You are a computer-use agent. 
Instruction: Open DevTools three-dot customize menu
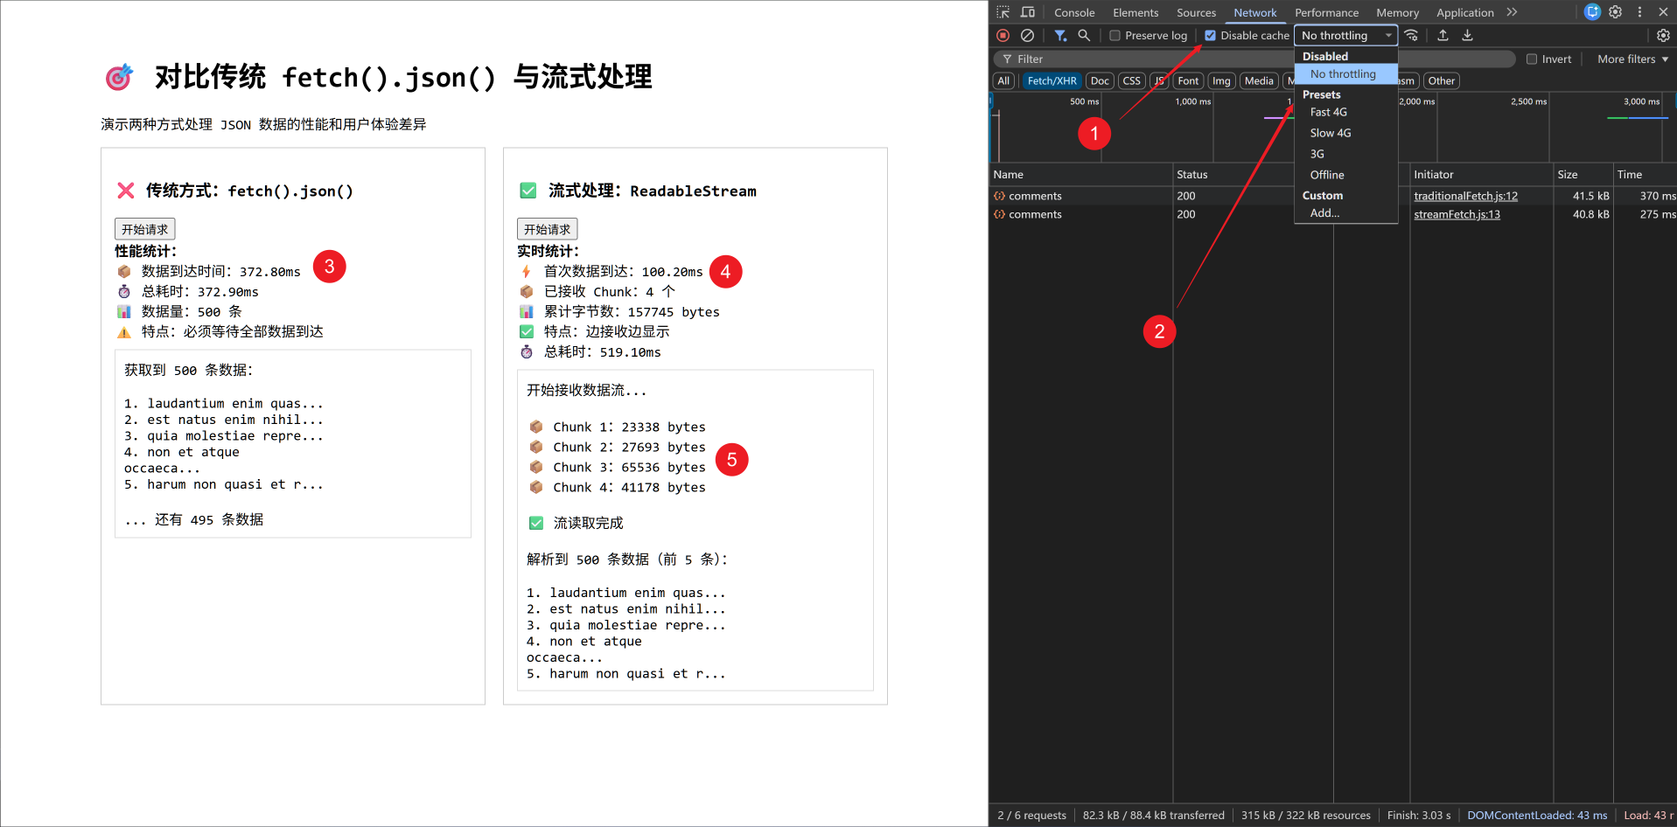(x=1639, y=12)
